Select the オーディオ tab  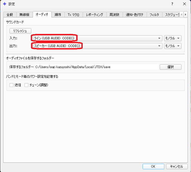(42, 14)
